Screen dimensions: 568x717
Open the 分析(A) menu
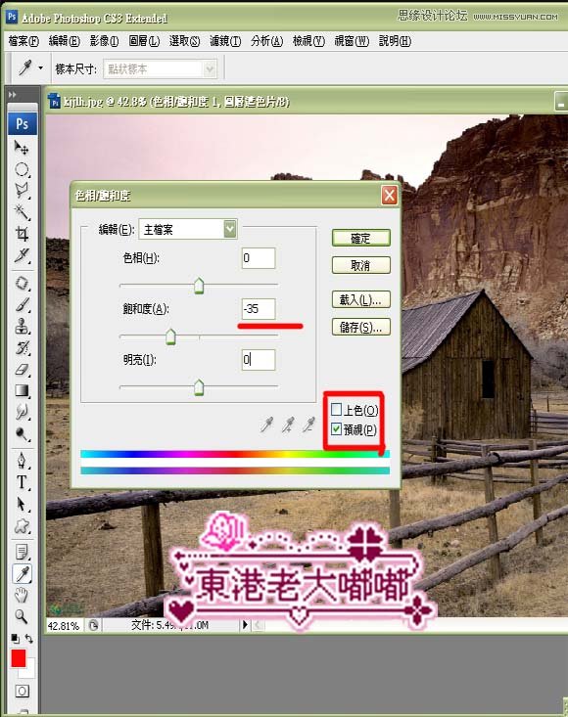[266, 41]
